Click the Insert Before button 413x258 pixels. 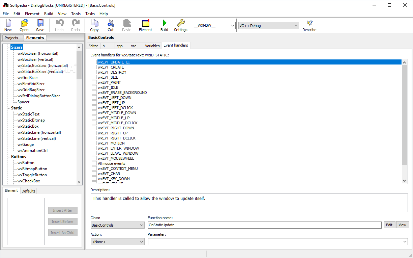[x=63, y=222]
